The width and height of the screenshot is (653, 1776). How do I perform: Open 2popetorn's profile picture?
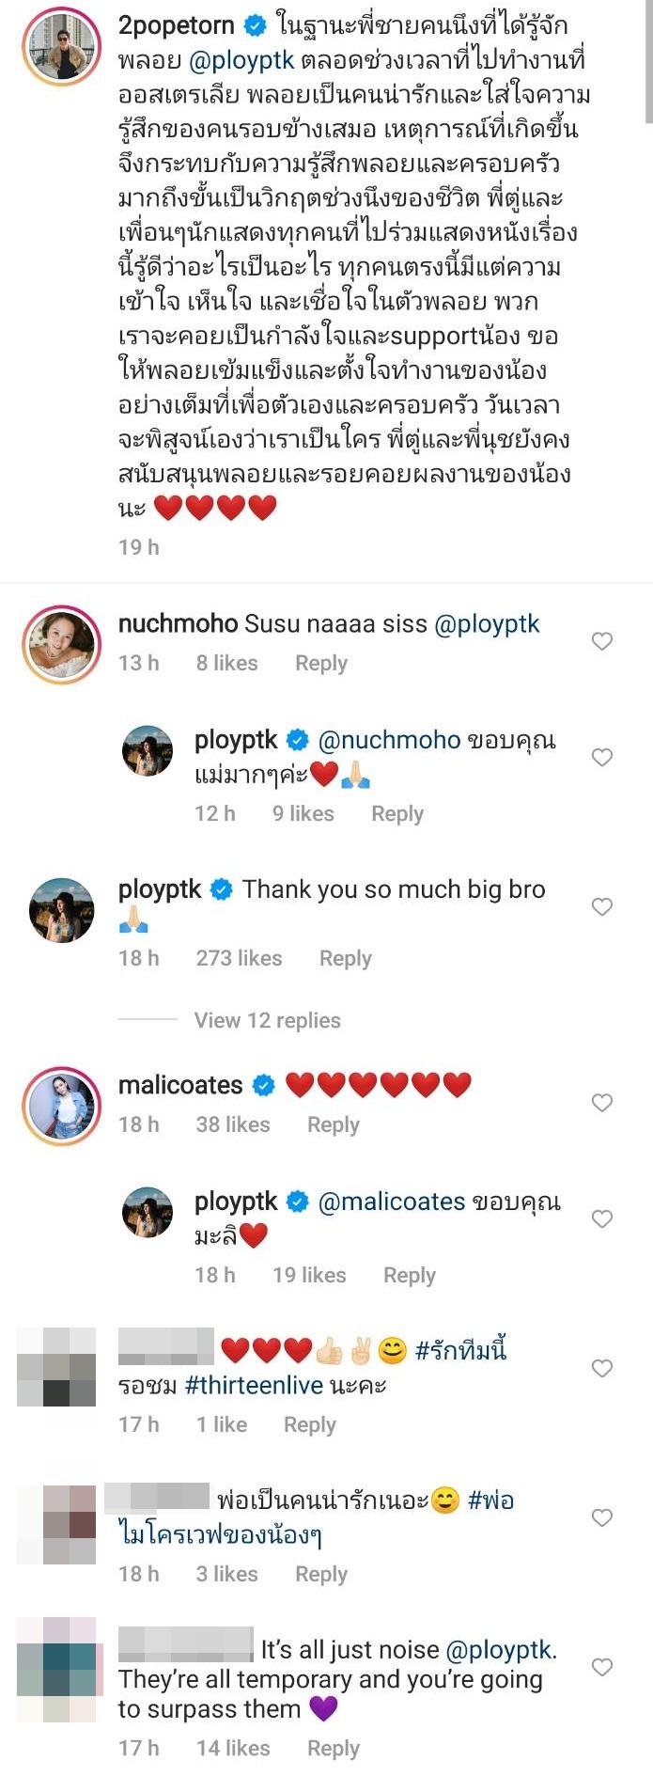[x=61, y=49]
